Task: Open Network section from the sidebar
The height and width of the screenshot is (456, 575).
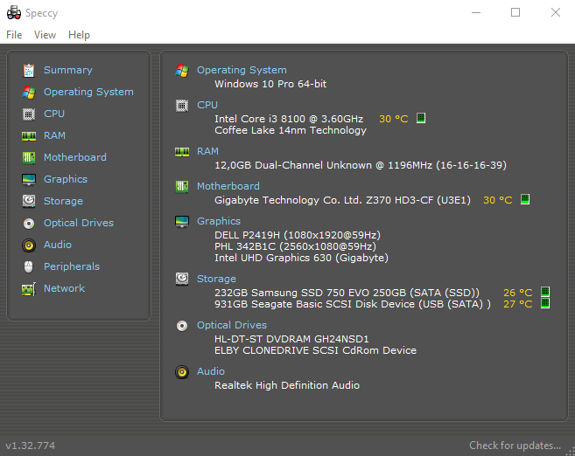Action: click(64, 288)
